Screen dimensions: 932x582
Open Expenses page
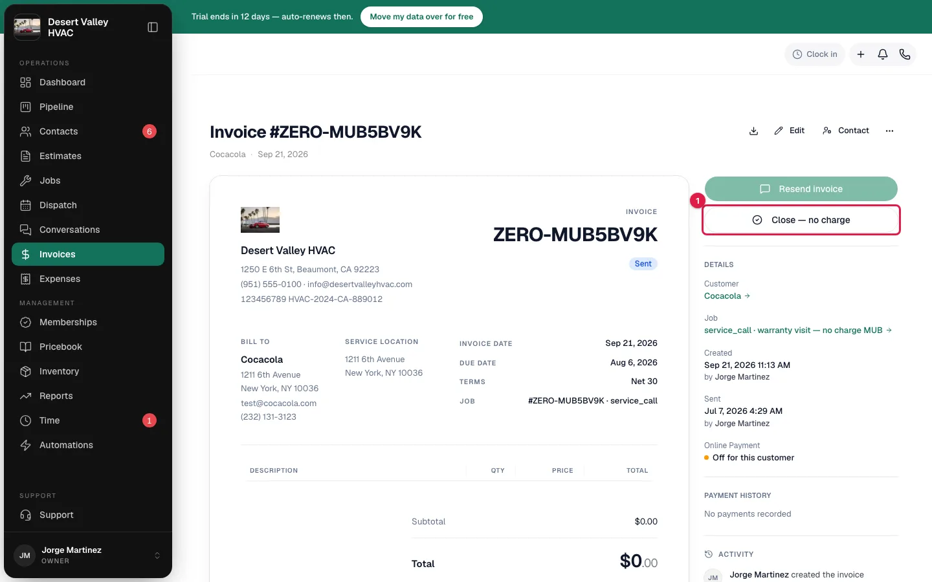point(88,279)
